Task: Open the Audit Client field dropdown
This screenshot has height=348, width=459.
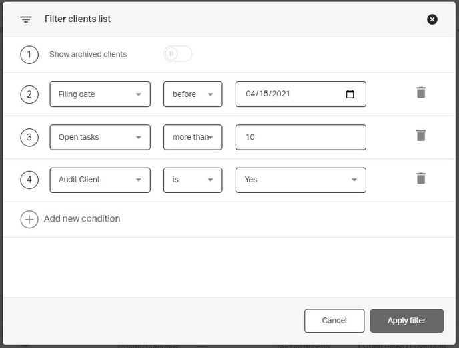Action: click(x=100, y=180)
